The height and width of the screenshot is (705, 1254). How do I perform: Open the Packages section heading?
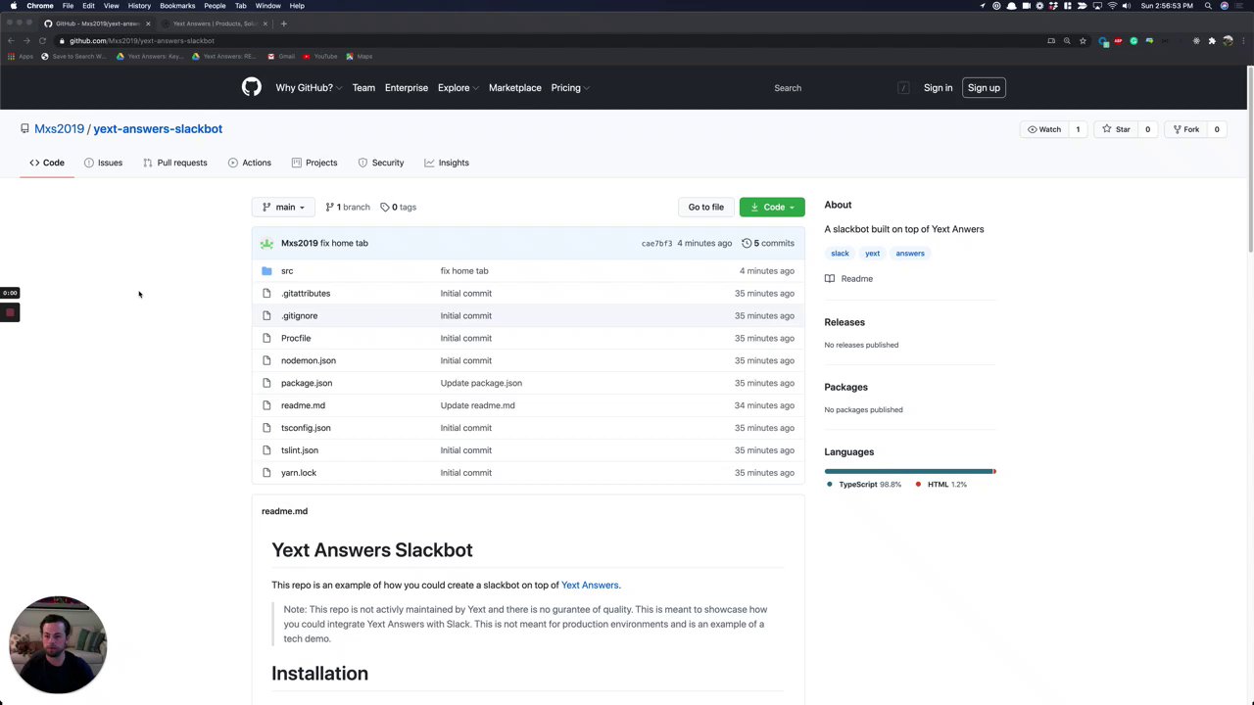tap(845, 388)
